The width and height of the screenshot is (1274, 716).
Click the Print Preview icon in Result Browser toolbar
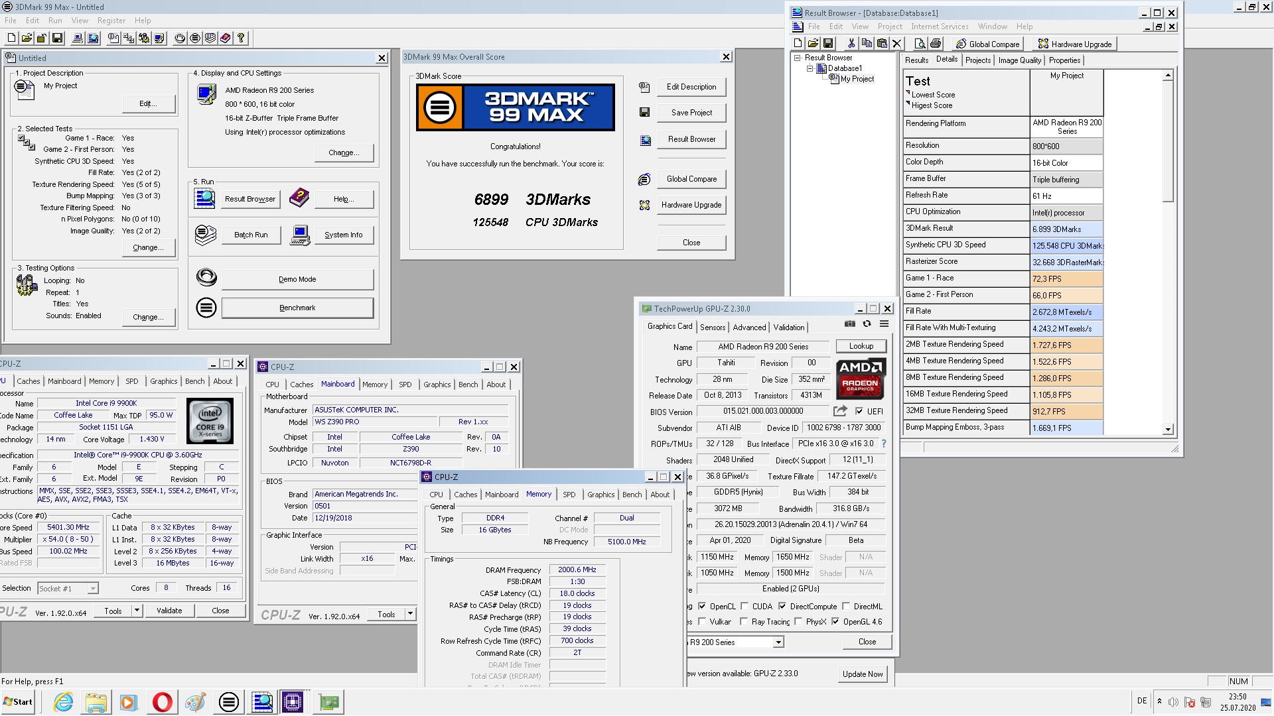[920, 44]
